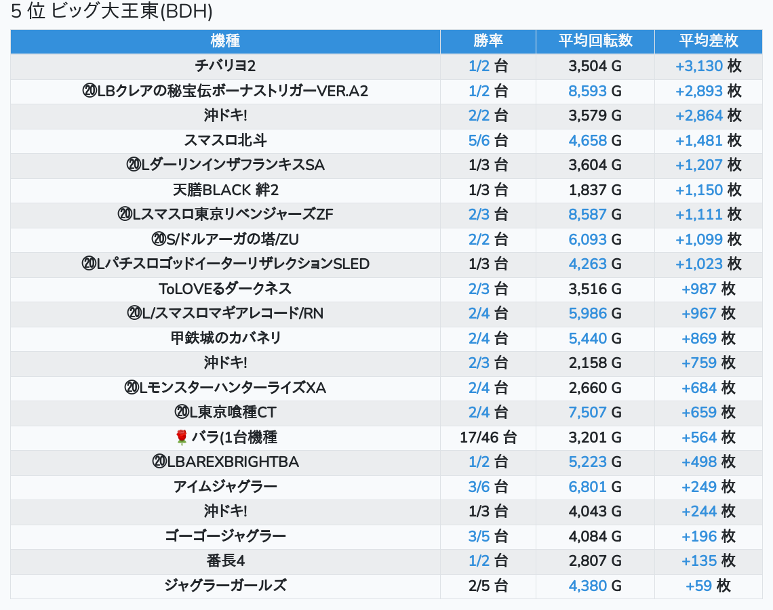Click the スマスロ北斗 machine name
Screen dimensions: 773x610
click(x=225, y=140)
